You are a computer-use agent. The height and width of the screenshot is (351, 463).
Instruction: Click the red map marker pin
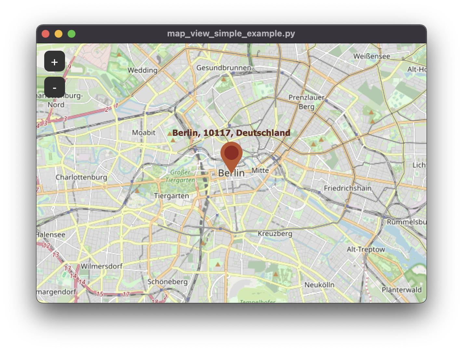click(231, 157)
